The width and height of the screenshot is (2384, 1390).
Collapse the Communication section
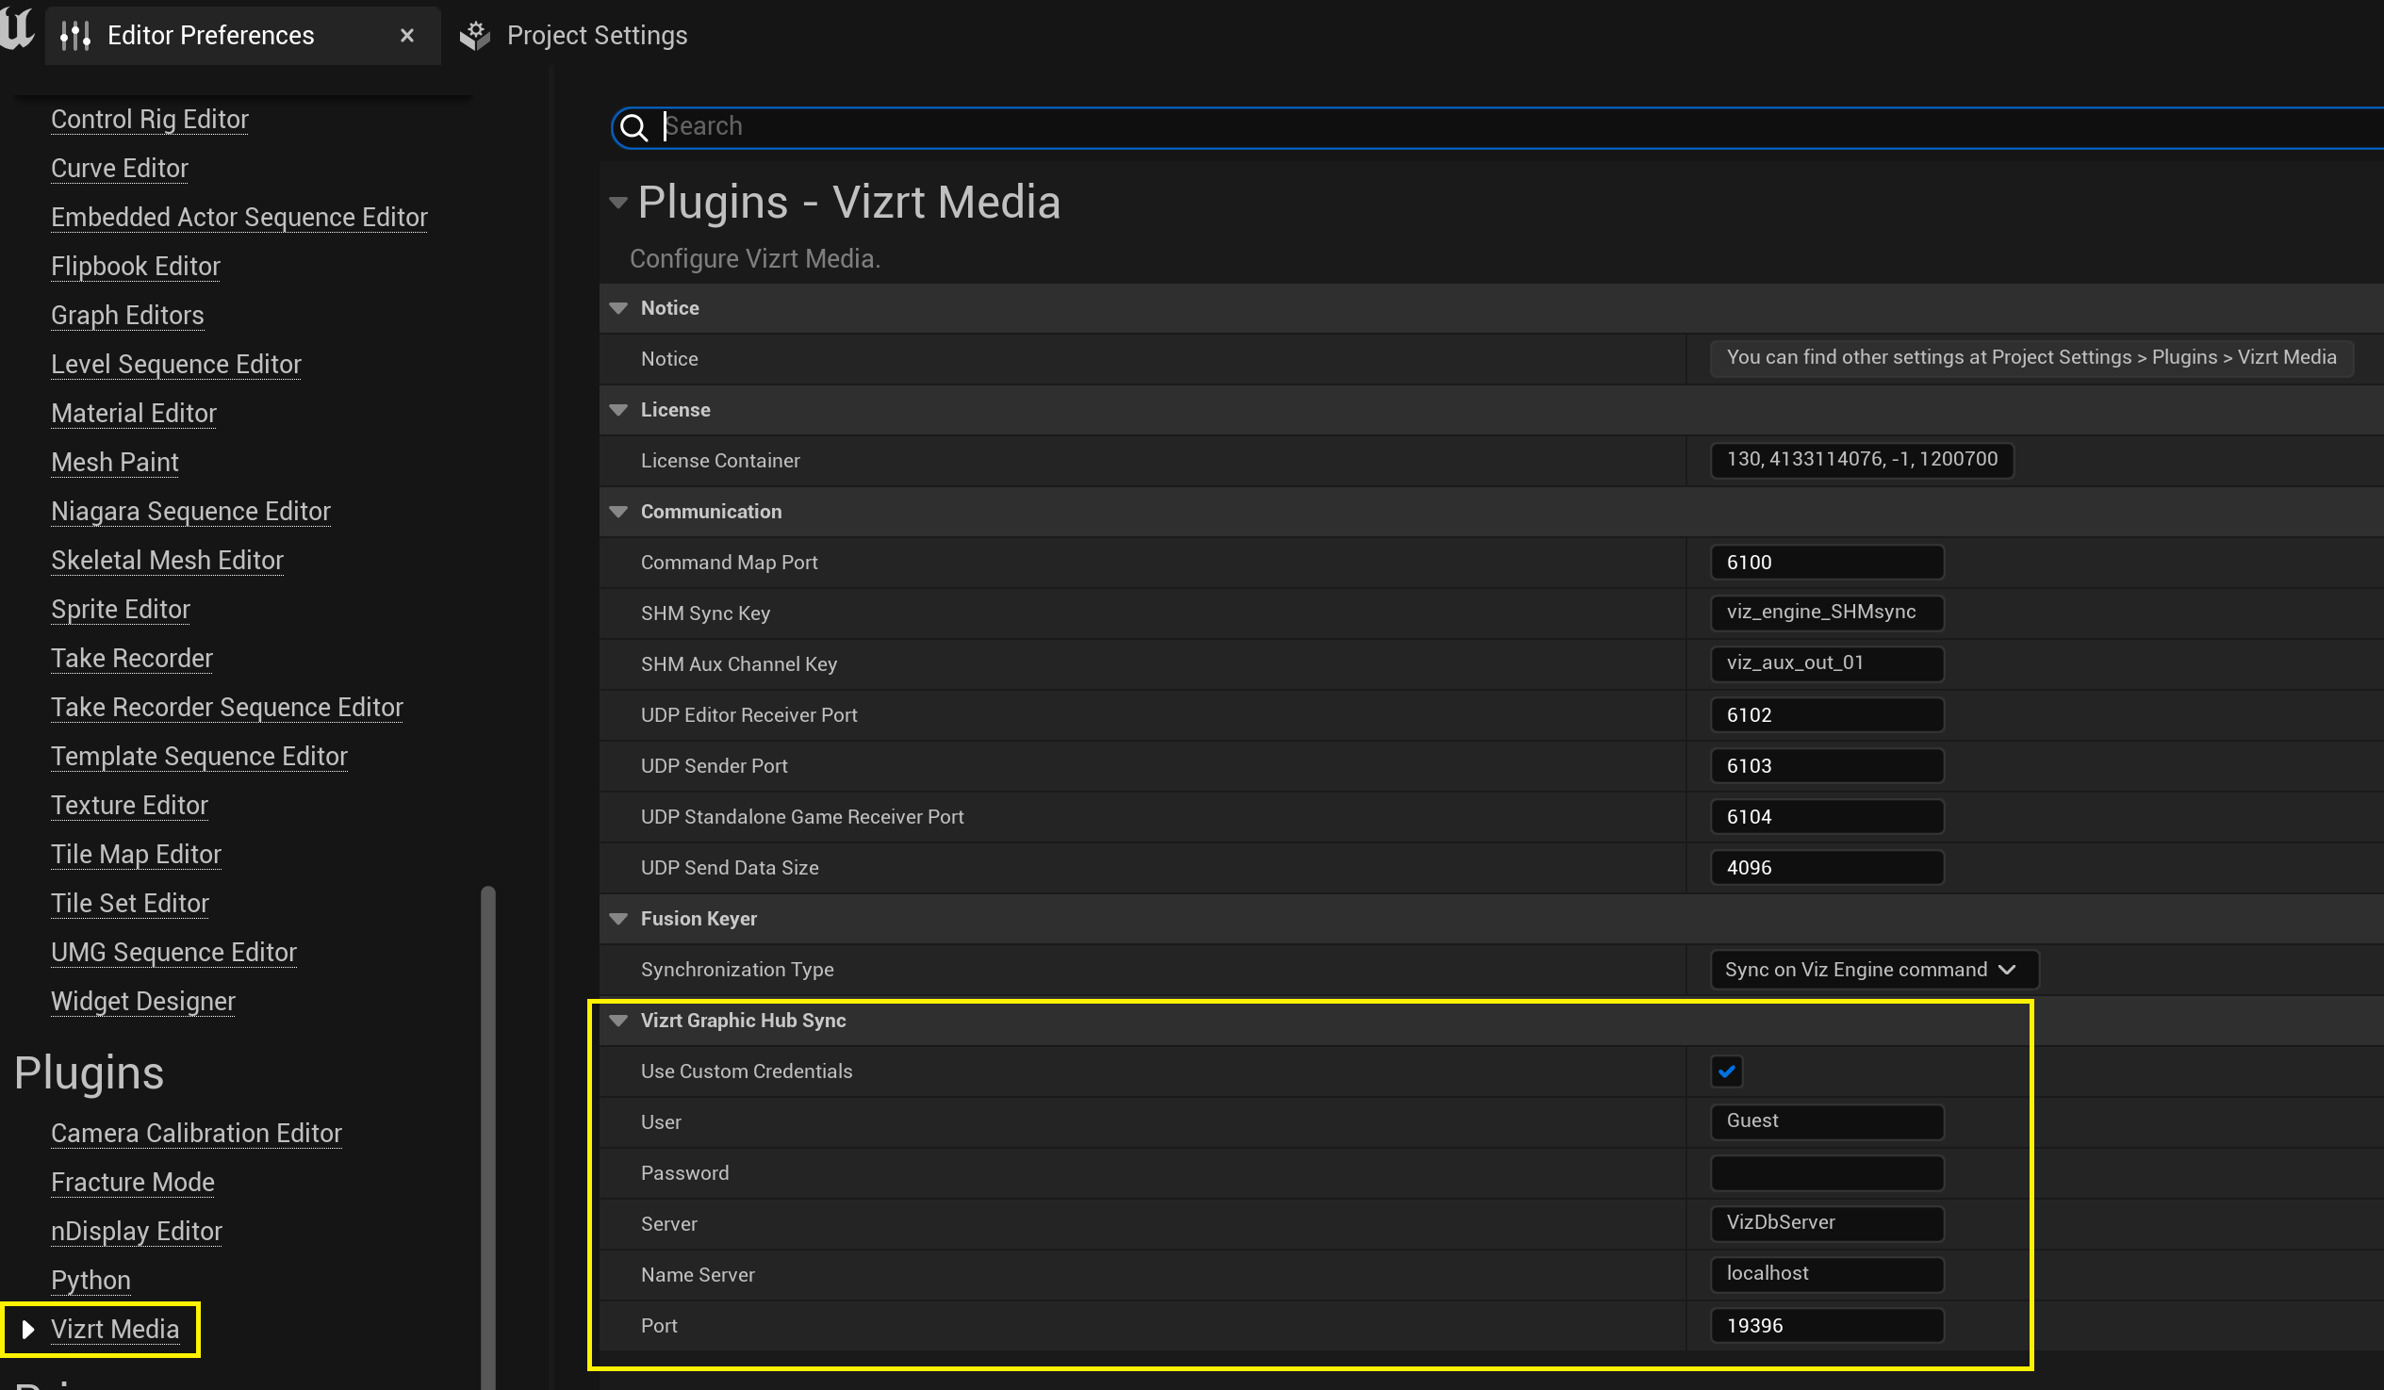coord(618,513)
